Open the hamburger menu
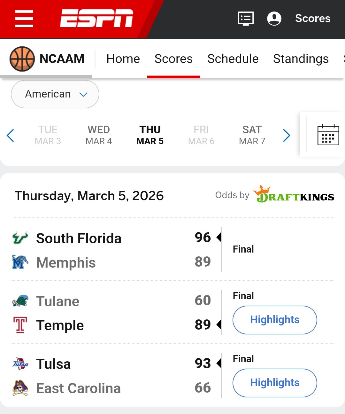The width and height of the screenshot is (345, 414). 24,19
